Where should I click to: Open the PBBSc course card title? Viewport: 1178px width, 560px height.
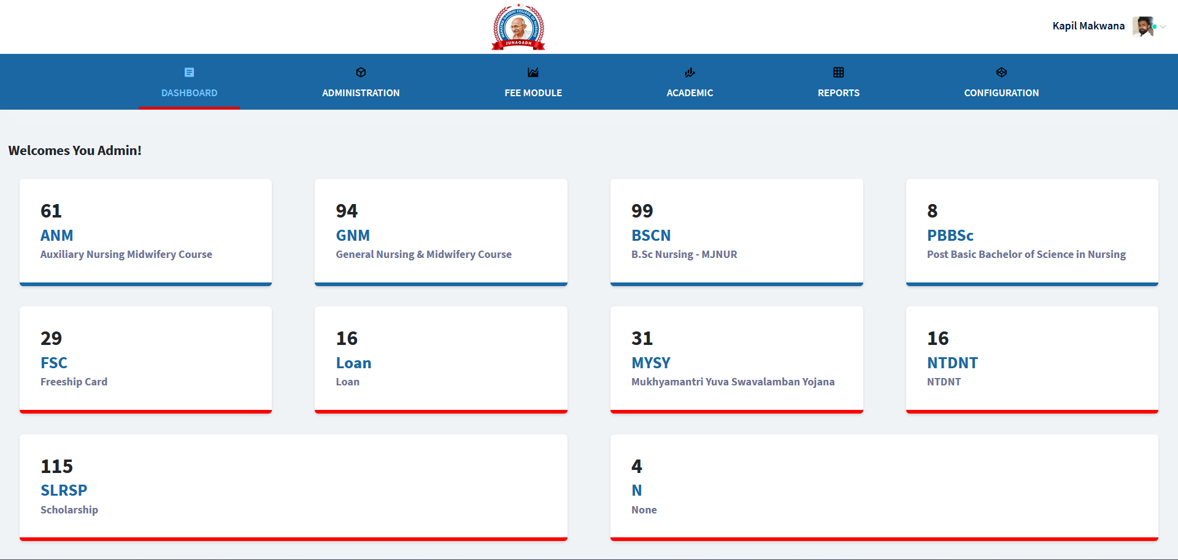pyautogui.click(x=950, y=235)
